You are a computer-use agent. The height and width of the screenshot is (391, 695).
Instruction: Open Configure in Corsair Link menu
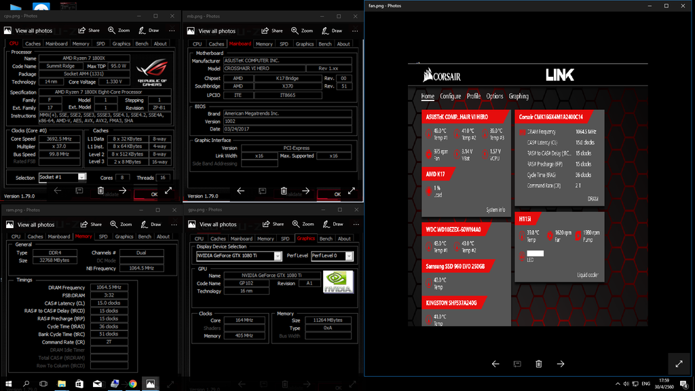point(451,96)
